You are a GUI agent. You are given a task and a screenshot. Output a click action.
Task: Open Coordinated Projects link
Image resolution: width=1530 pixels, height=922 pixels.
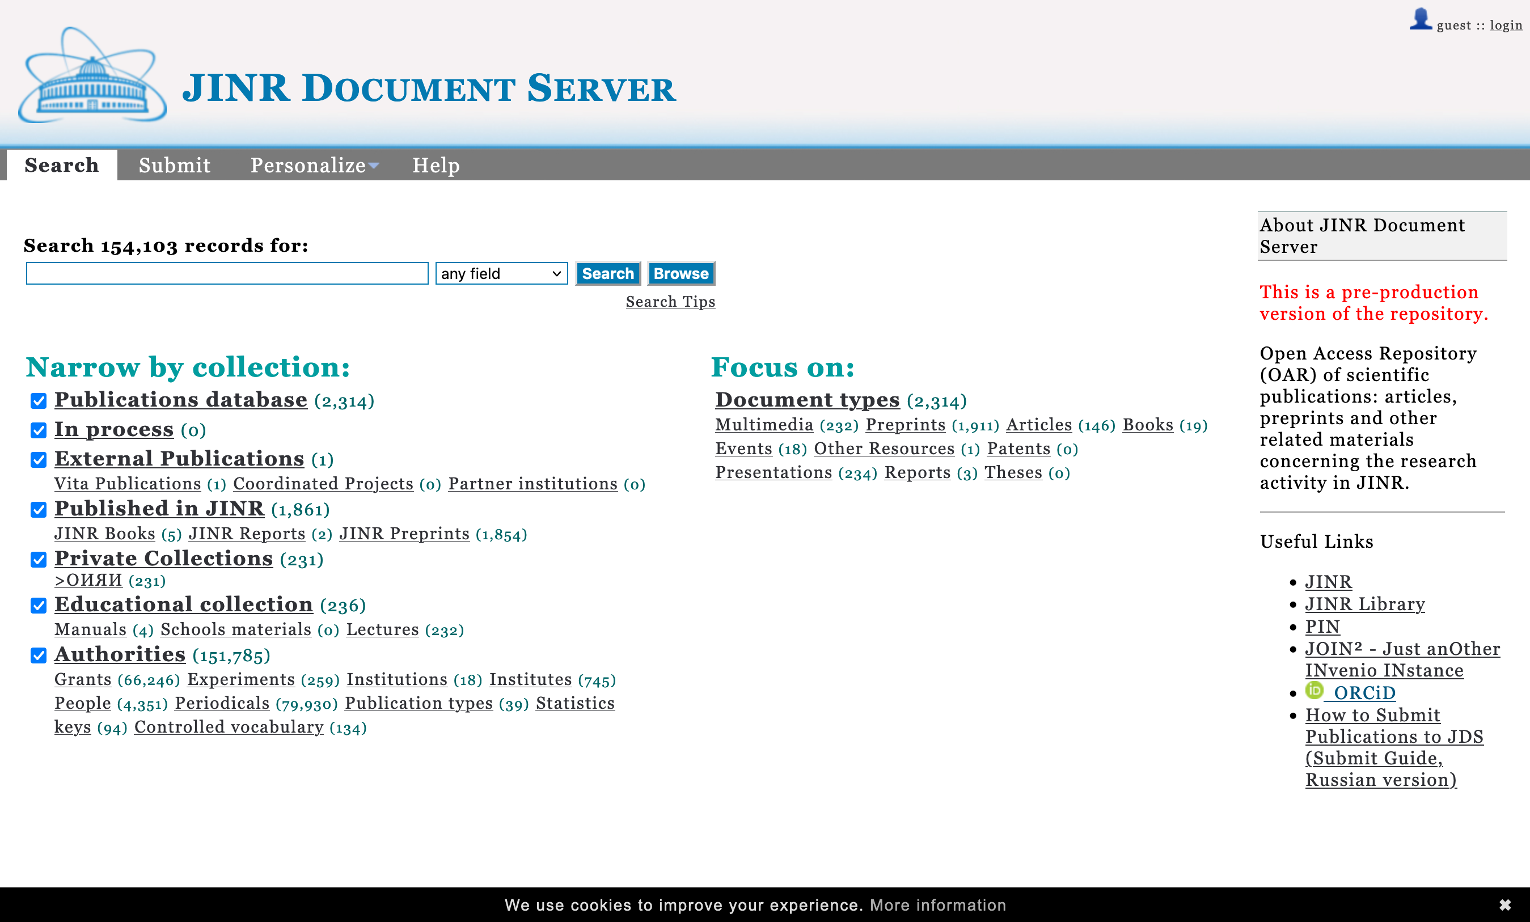[323, 484]
